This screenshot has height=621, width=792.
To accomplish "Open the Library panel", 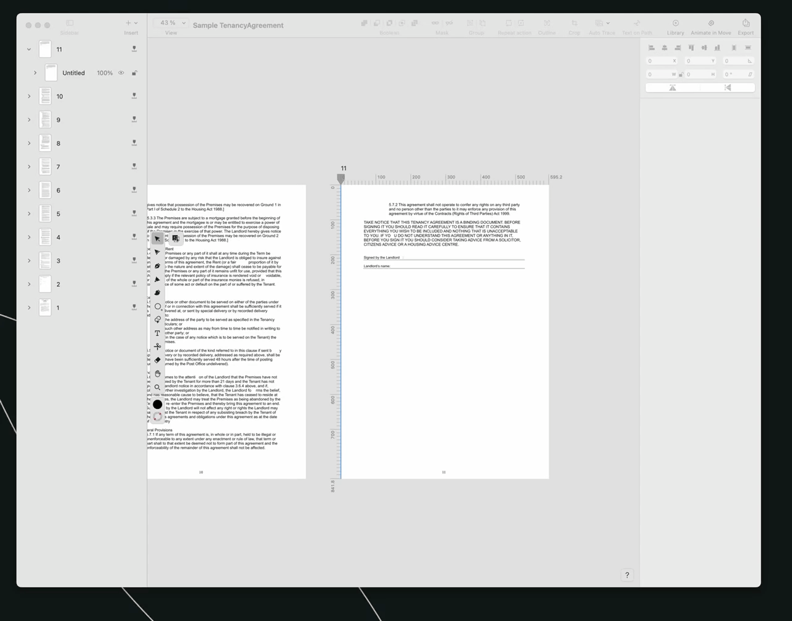I will (x=675, y=27).
